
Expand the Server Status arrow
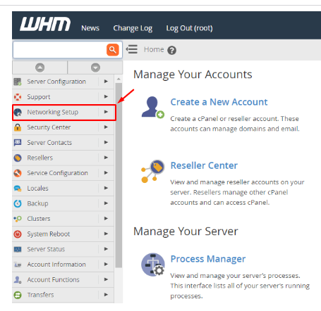(106, 249)
